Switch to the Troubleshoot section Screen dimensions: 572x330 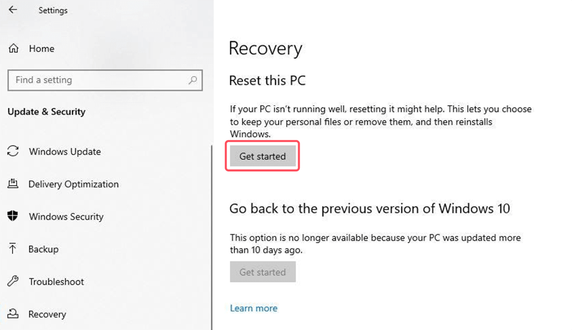pyautogui.click(x=55, y=281)
